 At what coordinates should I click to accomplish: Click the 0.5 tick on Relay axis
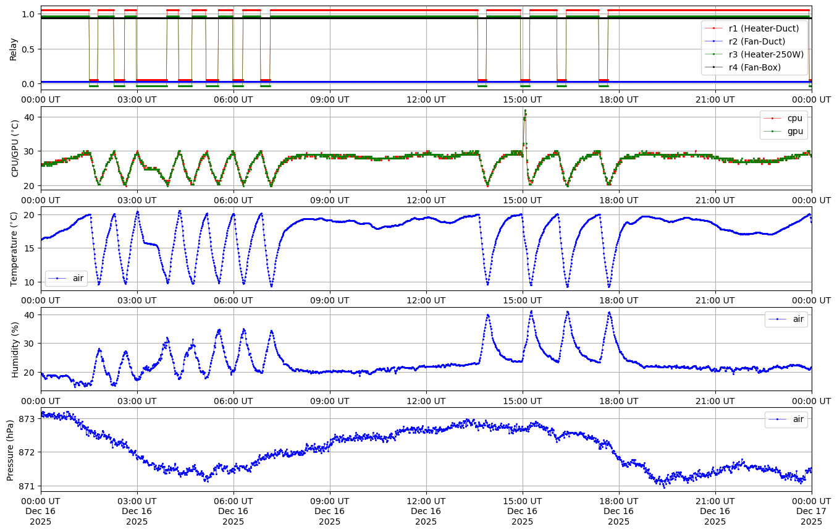point(28,49)
